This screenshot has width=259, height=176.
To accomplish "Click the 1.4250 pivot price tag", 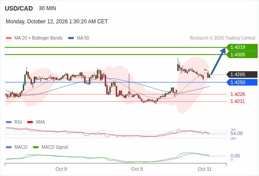I will pyautogui.click(x=242, y=82).
